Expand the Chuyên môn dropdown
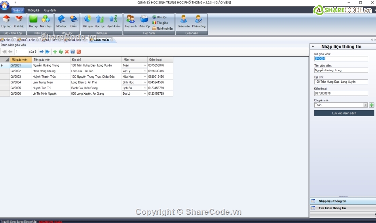Screen dimensions: 376x223 [366, 105]
